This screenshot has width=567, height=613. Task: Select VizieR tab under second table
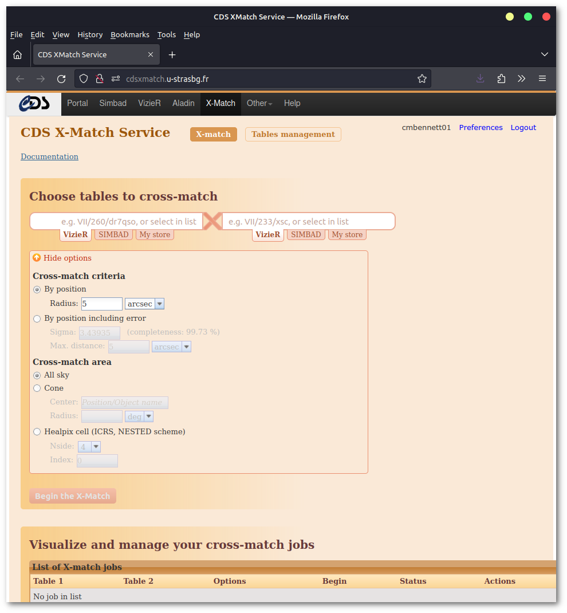click(267, 234)
